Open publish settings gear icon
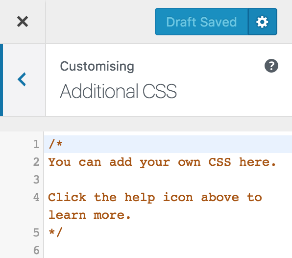 pyautogui.click(x=263, y=22)
